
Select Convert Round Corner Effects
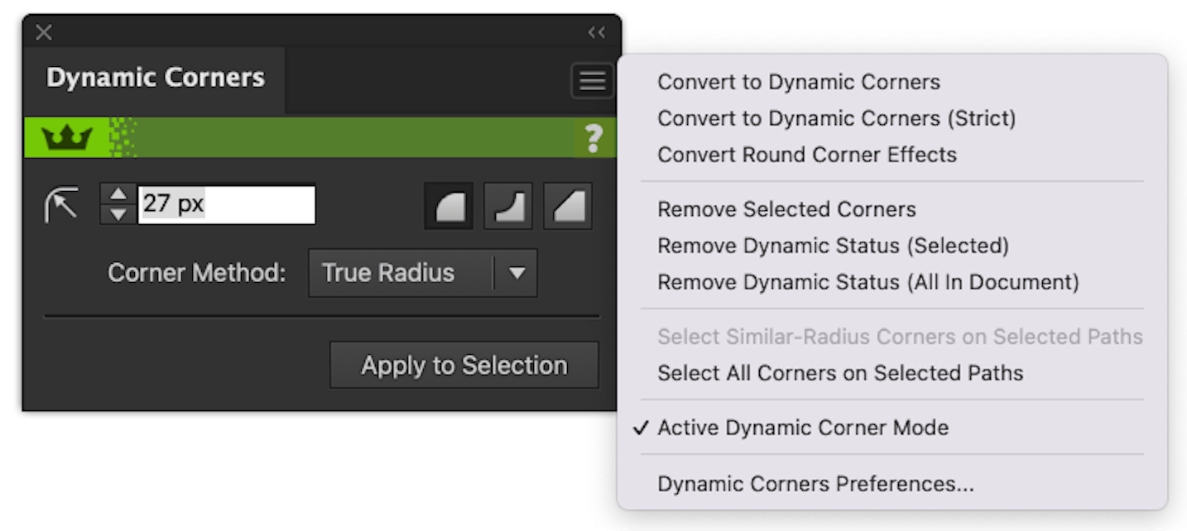click(x=807, y=155)
